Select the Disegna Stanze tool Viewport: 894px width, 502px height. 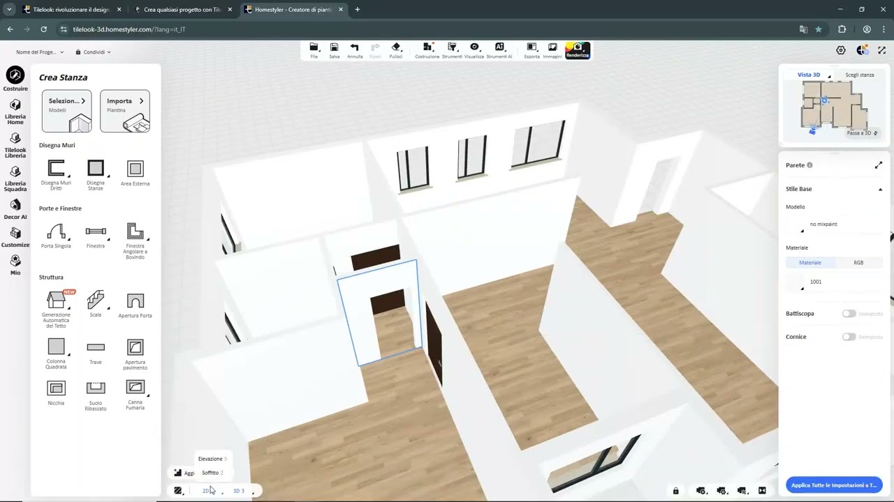[96, 175]
